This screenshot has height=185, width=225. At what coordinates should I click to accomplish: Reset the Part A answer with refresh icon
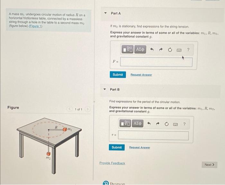[x=170, y=50]
